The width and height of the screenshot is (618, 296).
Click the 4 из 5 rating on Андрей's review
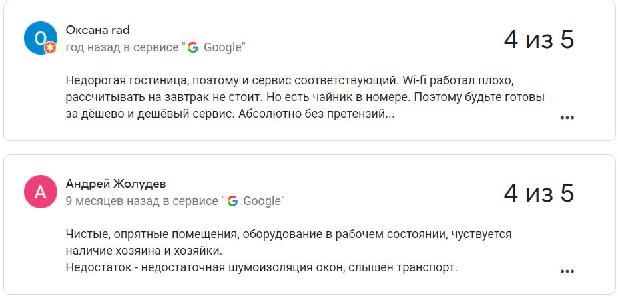(x=539, y=193)
